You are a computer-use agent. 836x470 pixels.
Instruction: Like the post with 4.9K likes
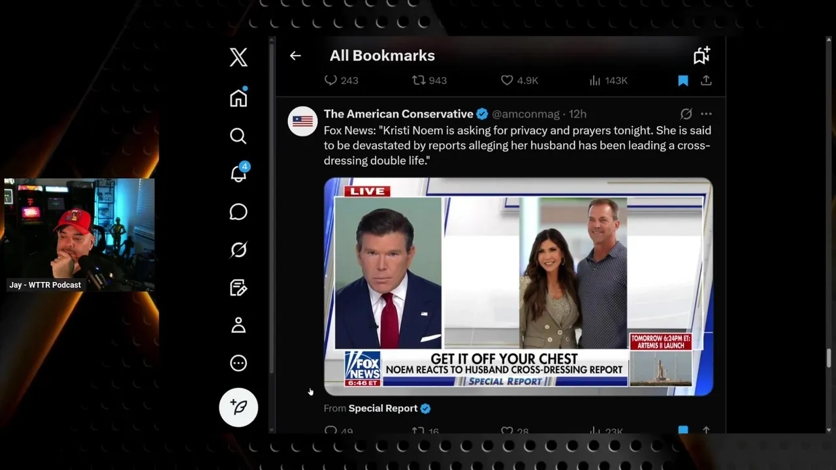click(519, 80)
